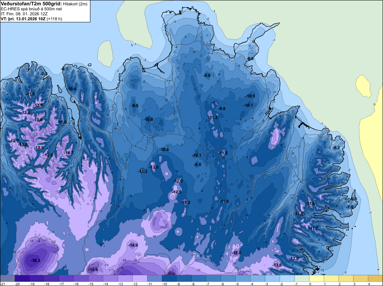Click the -11.7 temperature value

313,229
